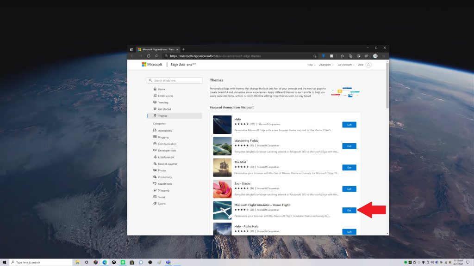Go back with the browser back arrow
This screenshot has width=474, height=266.
[x=132, y=56]
